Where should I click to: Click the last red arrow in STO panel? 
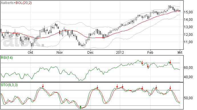point(170,88)
